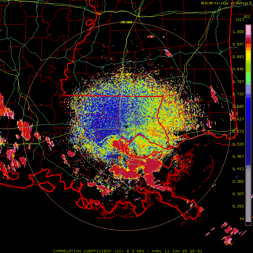Select the 0.520 value on the color scale
Screen dimensions: 253x253
(238, 144)
